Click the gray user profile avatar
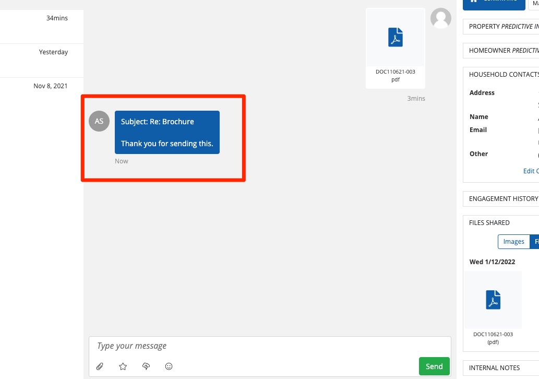 (441, 18)
